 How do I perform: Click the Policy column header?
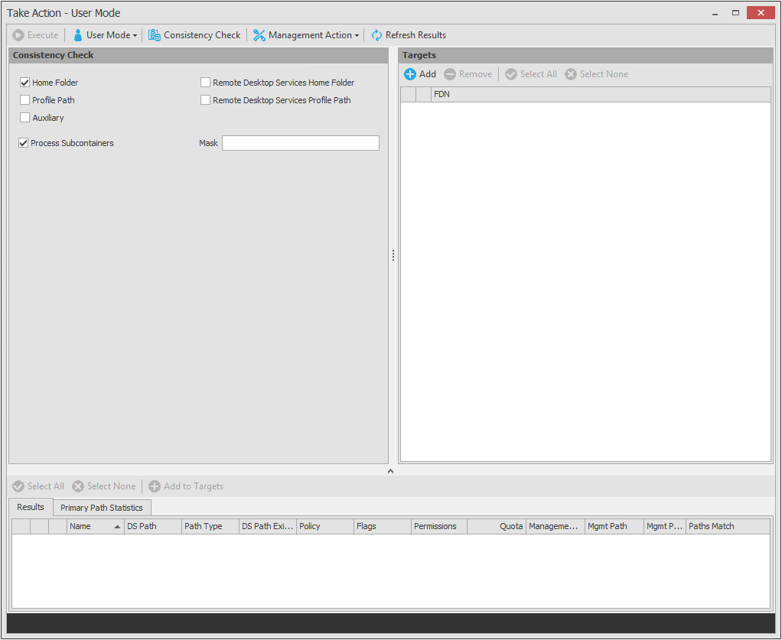tap(324, 526)
